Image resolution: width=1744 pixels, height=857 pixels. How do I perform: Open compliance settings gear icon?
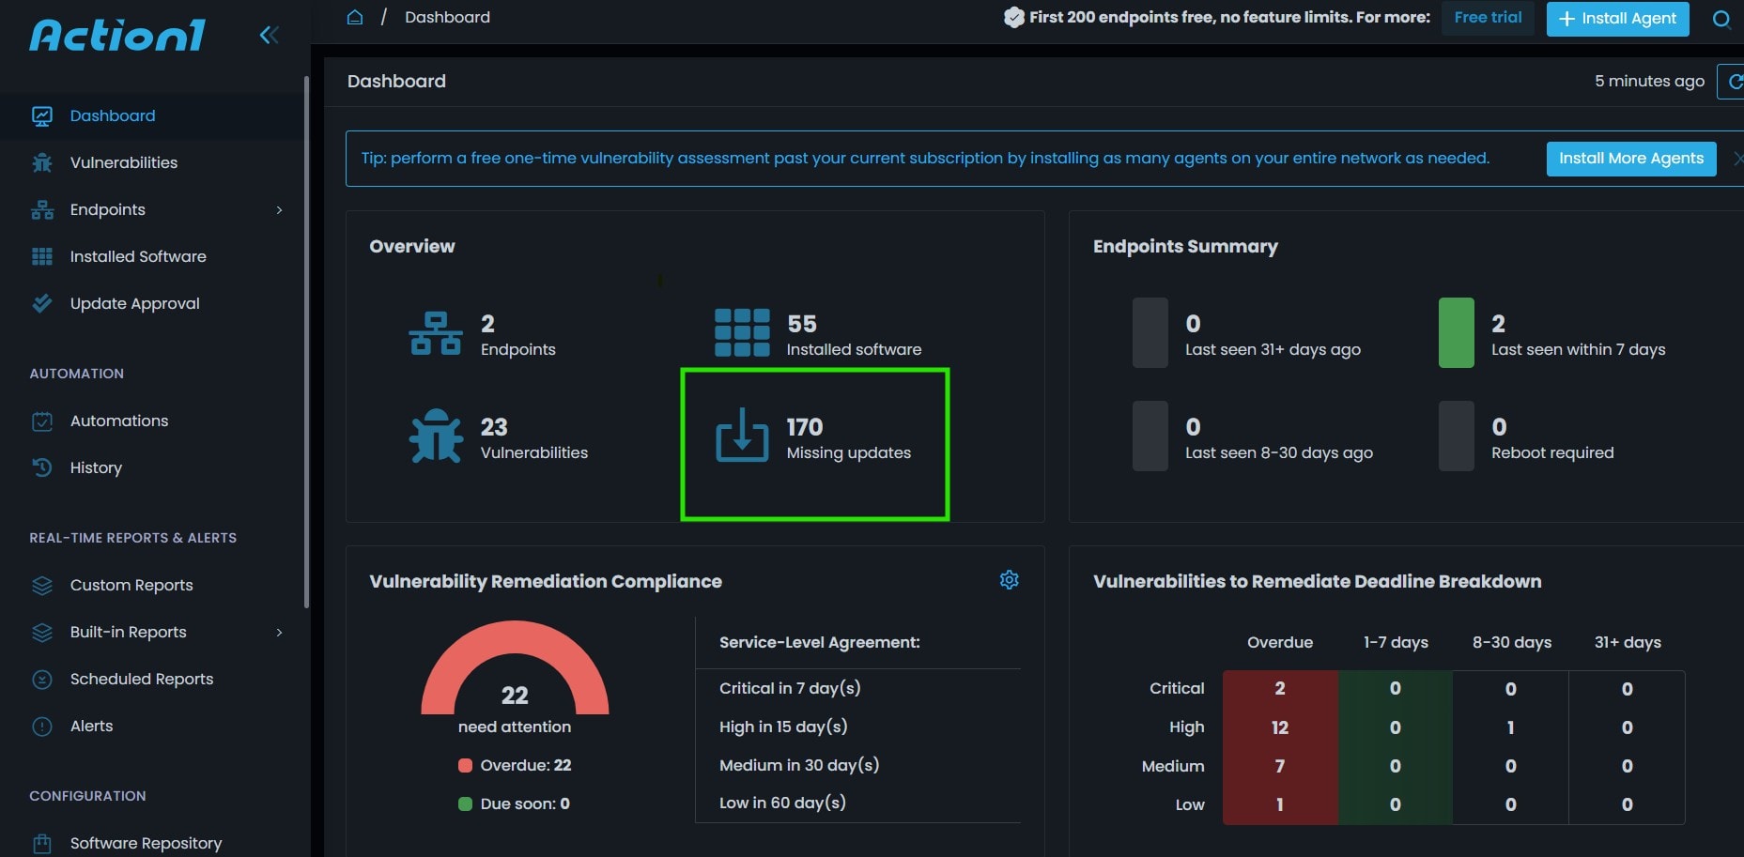1009,580
